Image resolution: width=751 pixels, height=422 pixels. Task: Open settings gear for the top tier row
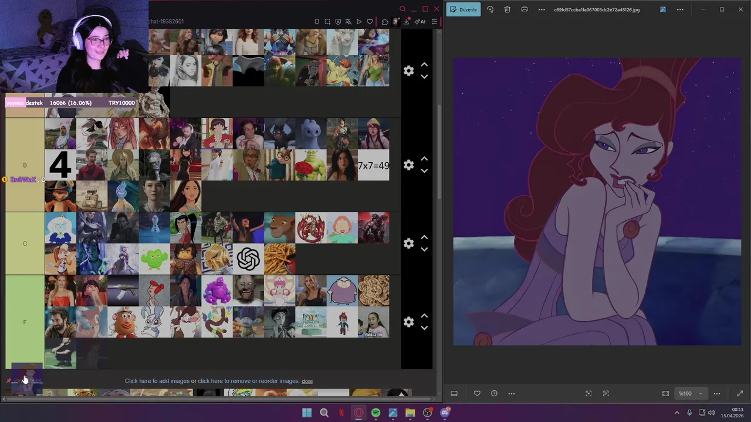coord(409,71)
